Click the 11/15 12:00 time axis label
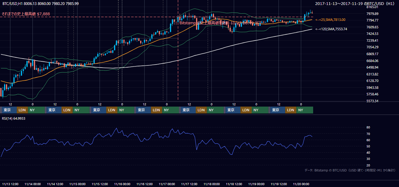 [x=100, y=184]
